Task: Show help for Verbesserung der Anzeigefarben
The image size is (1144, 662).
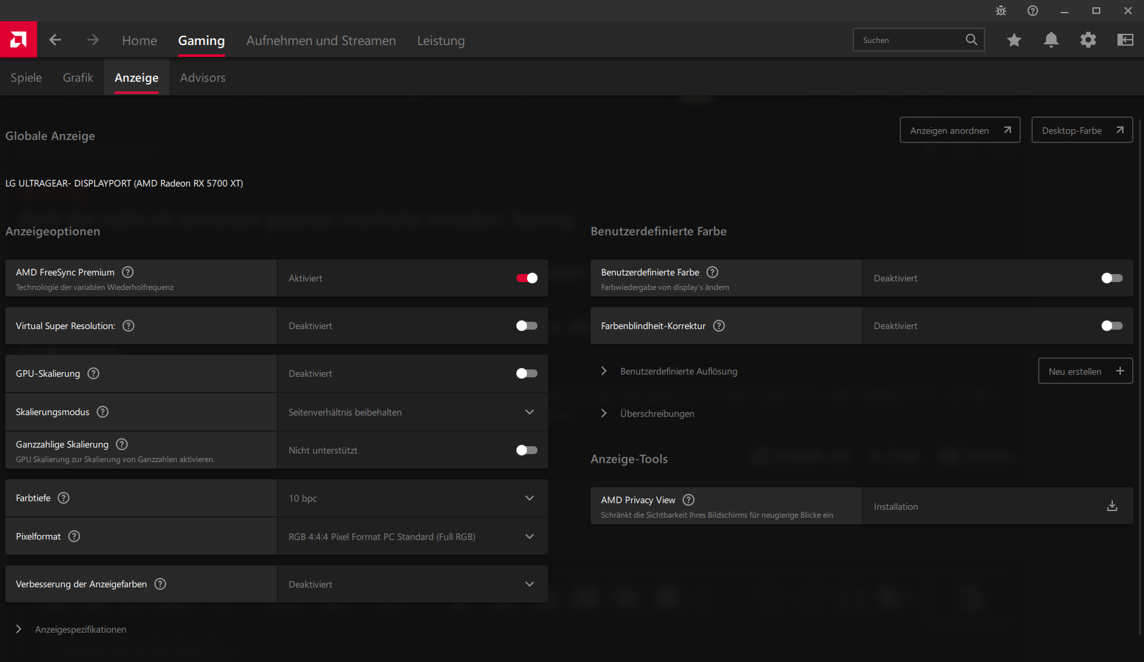Action: coord(160,584)
